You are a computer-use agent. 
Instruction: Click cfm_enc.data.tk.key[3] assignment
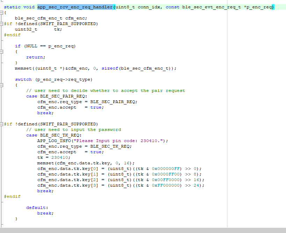[x=121, y=185]
